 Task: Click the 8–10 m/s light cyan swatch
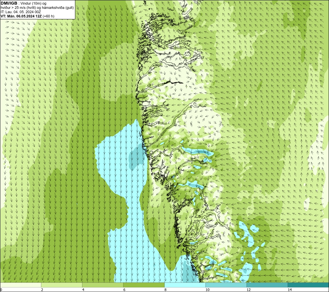click(185, 285)
